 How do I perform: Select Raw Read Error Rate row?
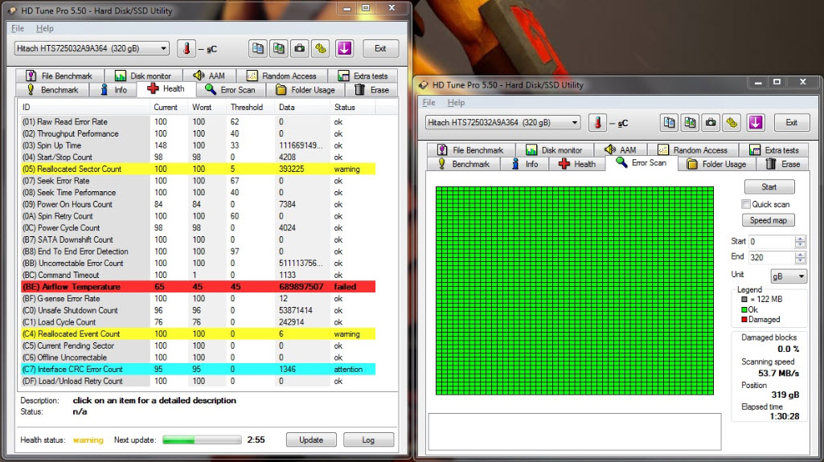198,122
